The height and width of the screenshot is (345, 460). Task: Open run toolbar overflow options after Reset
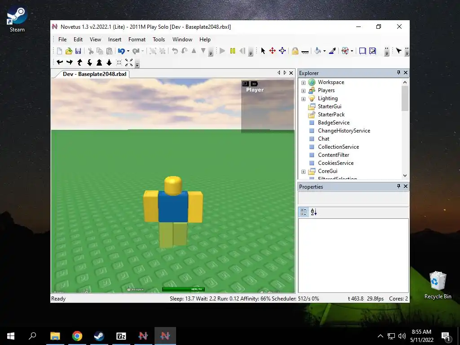tap(251, 52)
